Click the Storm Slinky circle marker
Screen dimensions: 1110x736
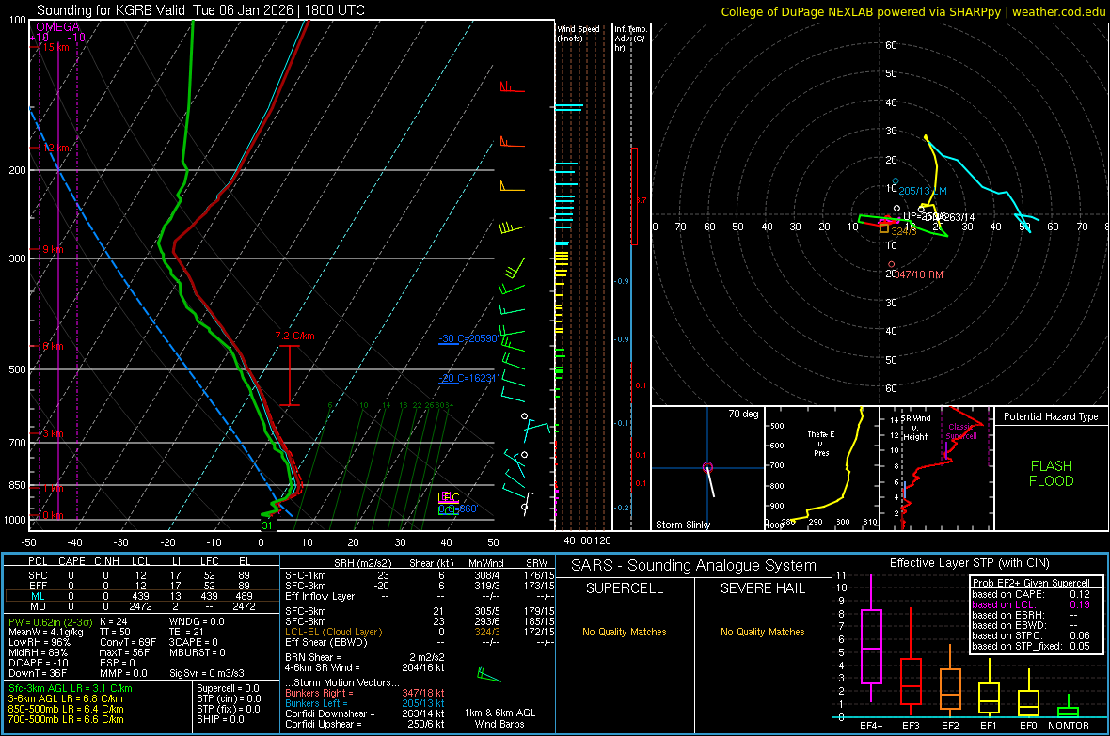click(x=707, y=467)
